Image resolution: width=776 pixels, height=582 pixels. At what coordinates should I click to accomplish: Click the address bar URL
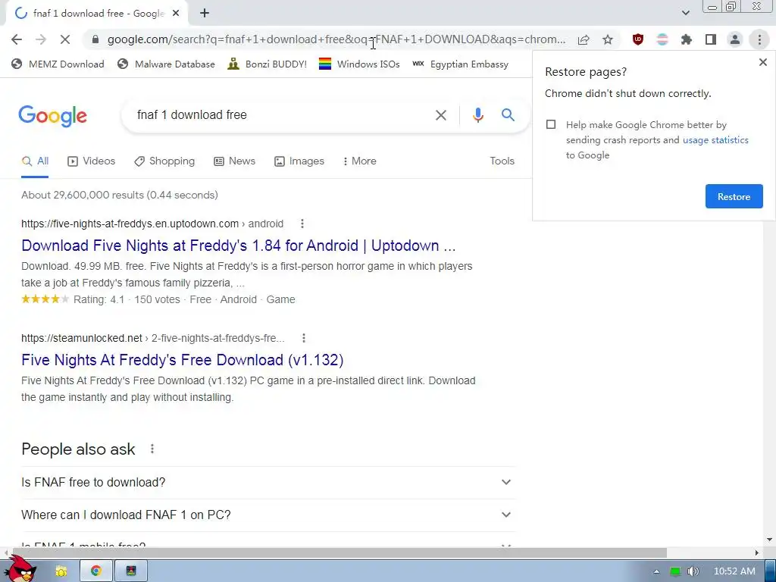click(336, 39)
